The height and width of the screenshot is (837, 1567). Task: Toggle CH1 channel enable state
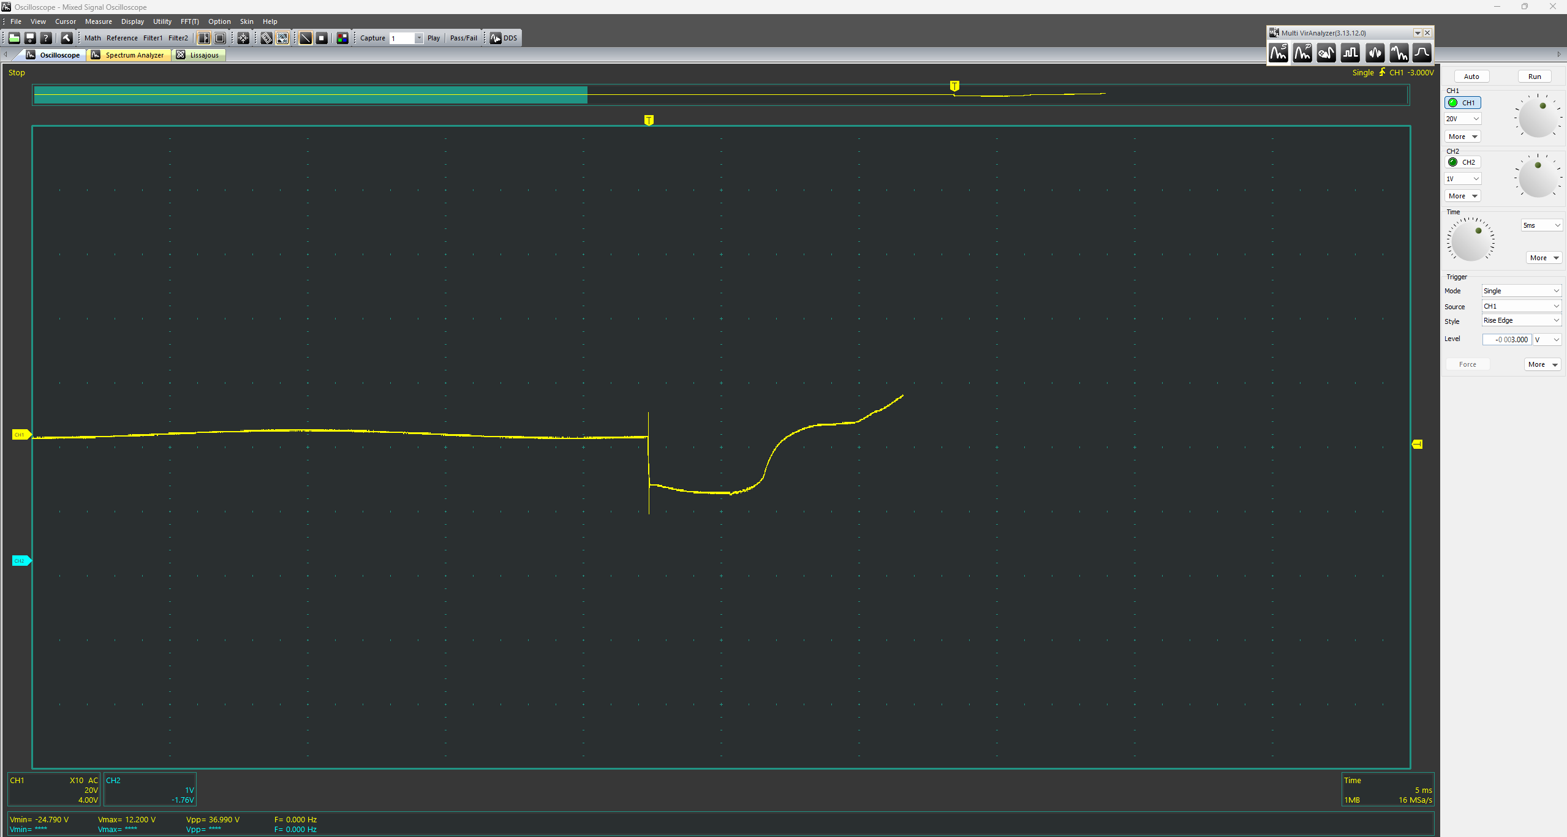[x=1465, y=102]
